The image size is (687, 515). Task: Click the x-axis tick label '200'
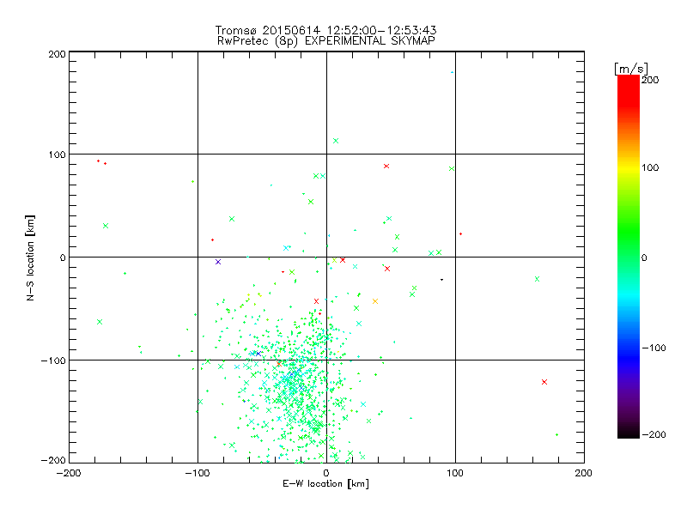tap(584, 473)
